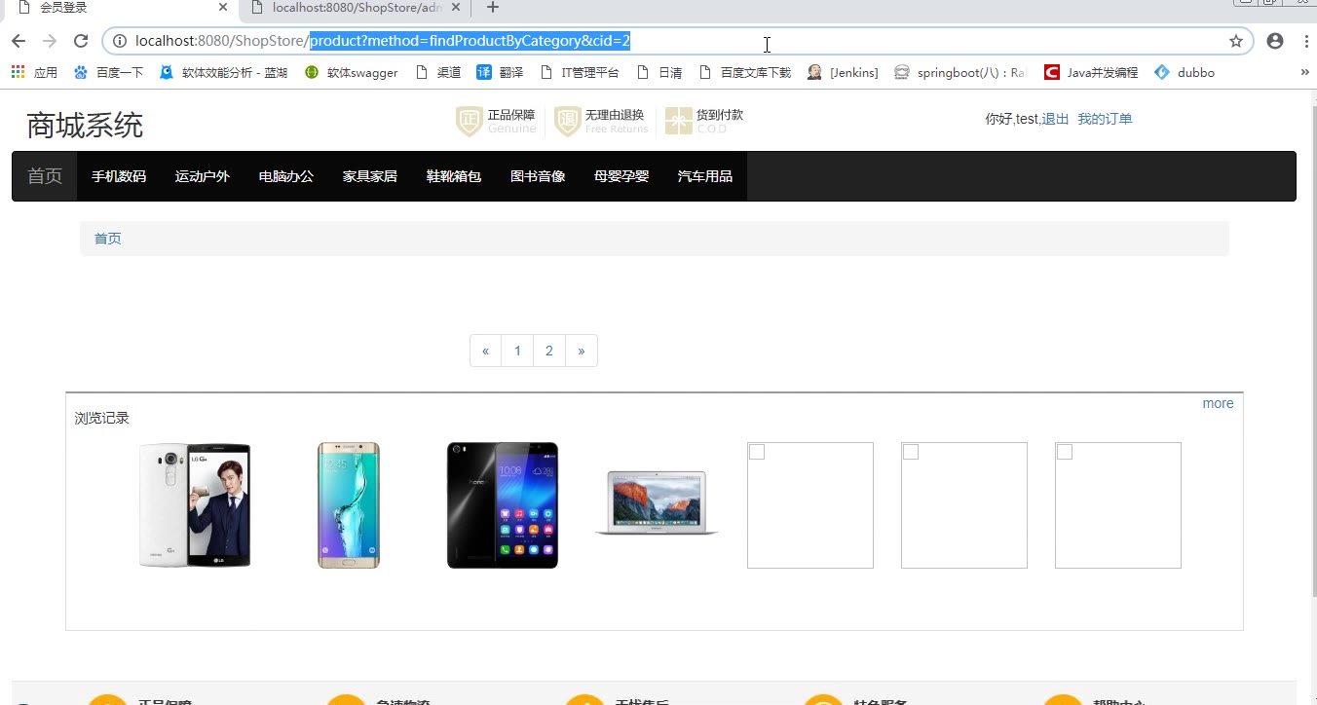Go to page 1 in pagination
This screenshot has height=705, width=1317.
coord(517,351)
